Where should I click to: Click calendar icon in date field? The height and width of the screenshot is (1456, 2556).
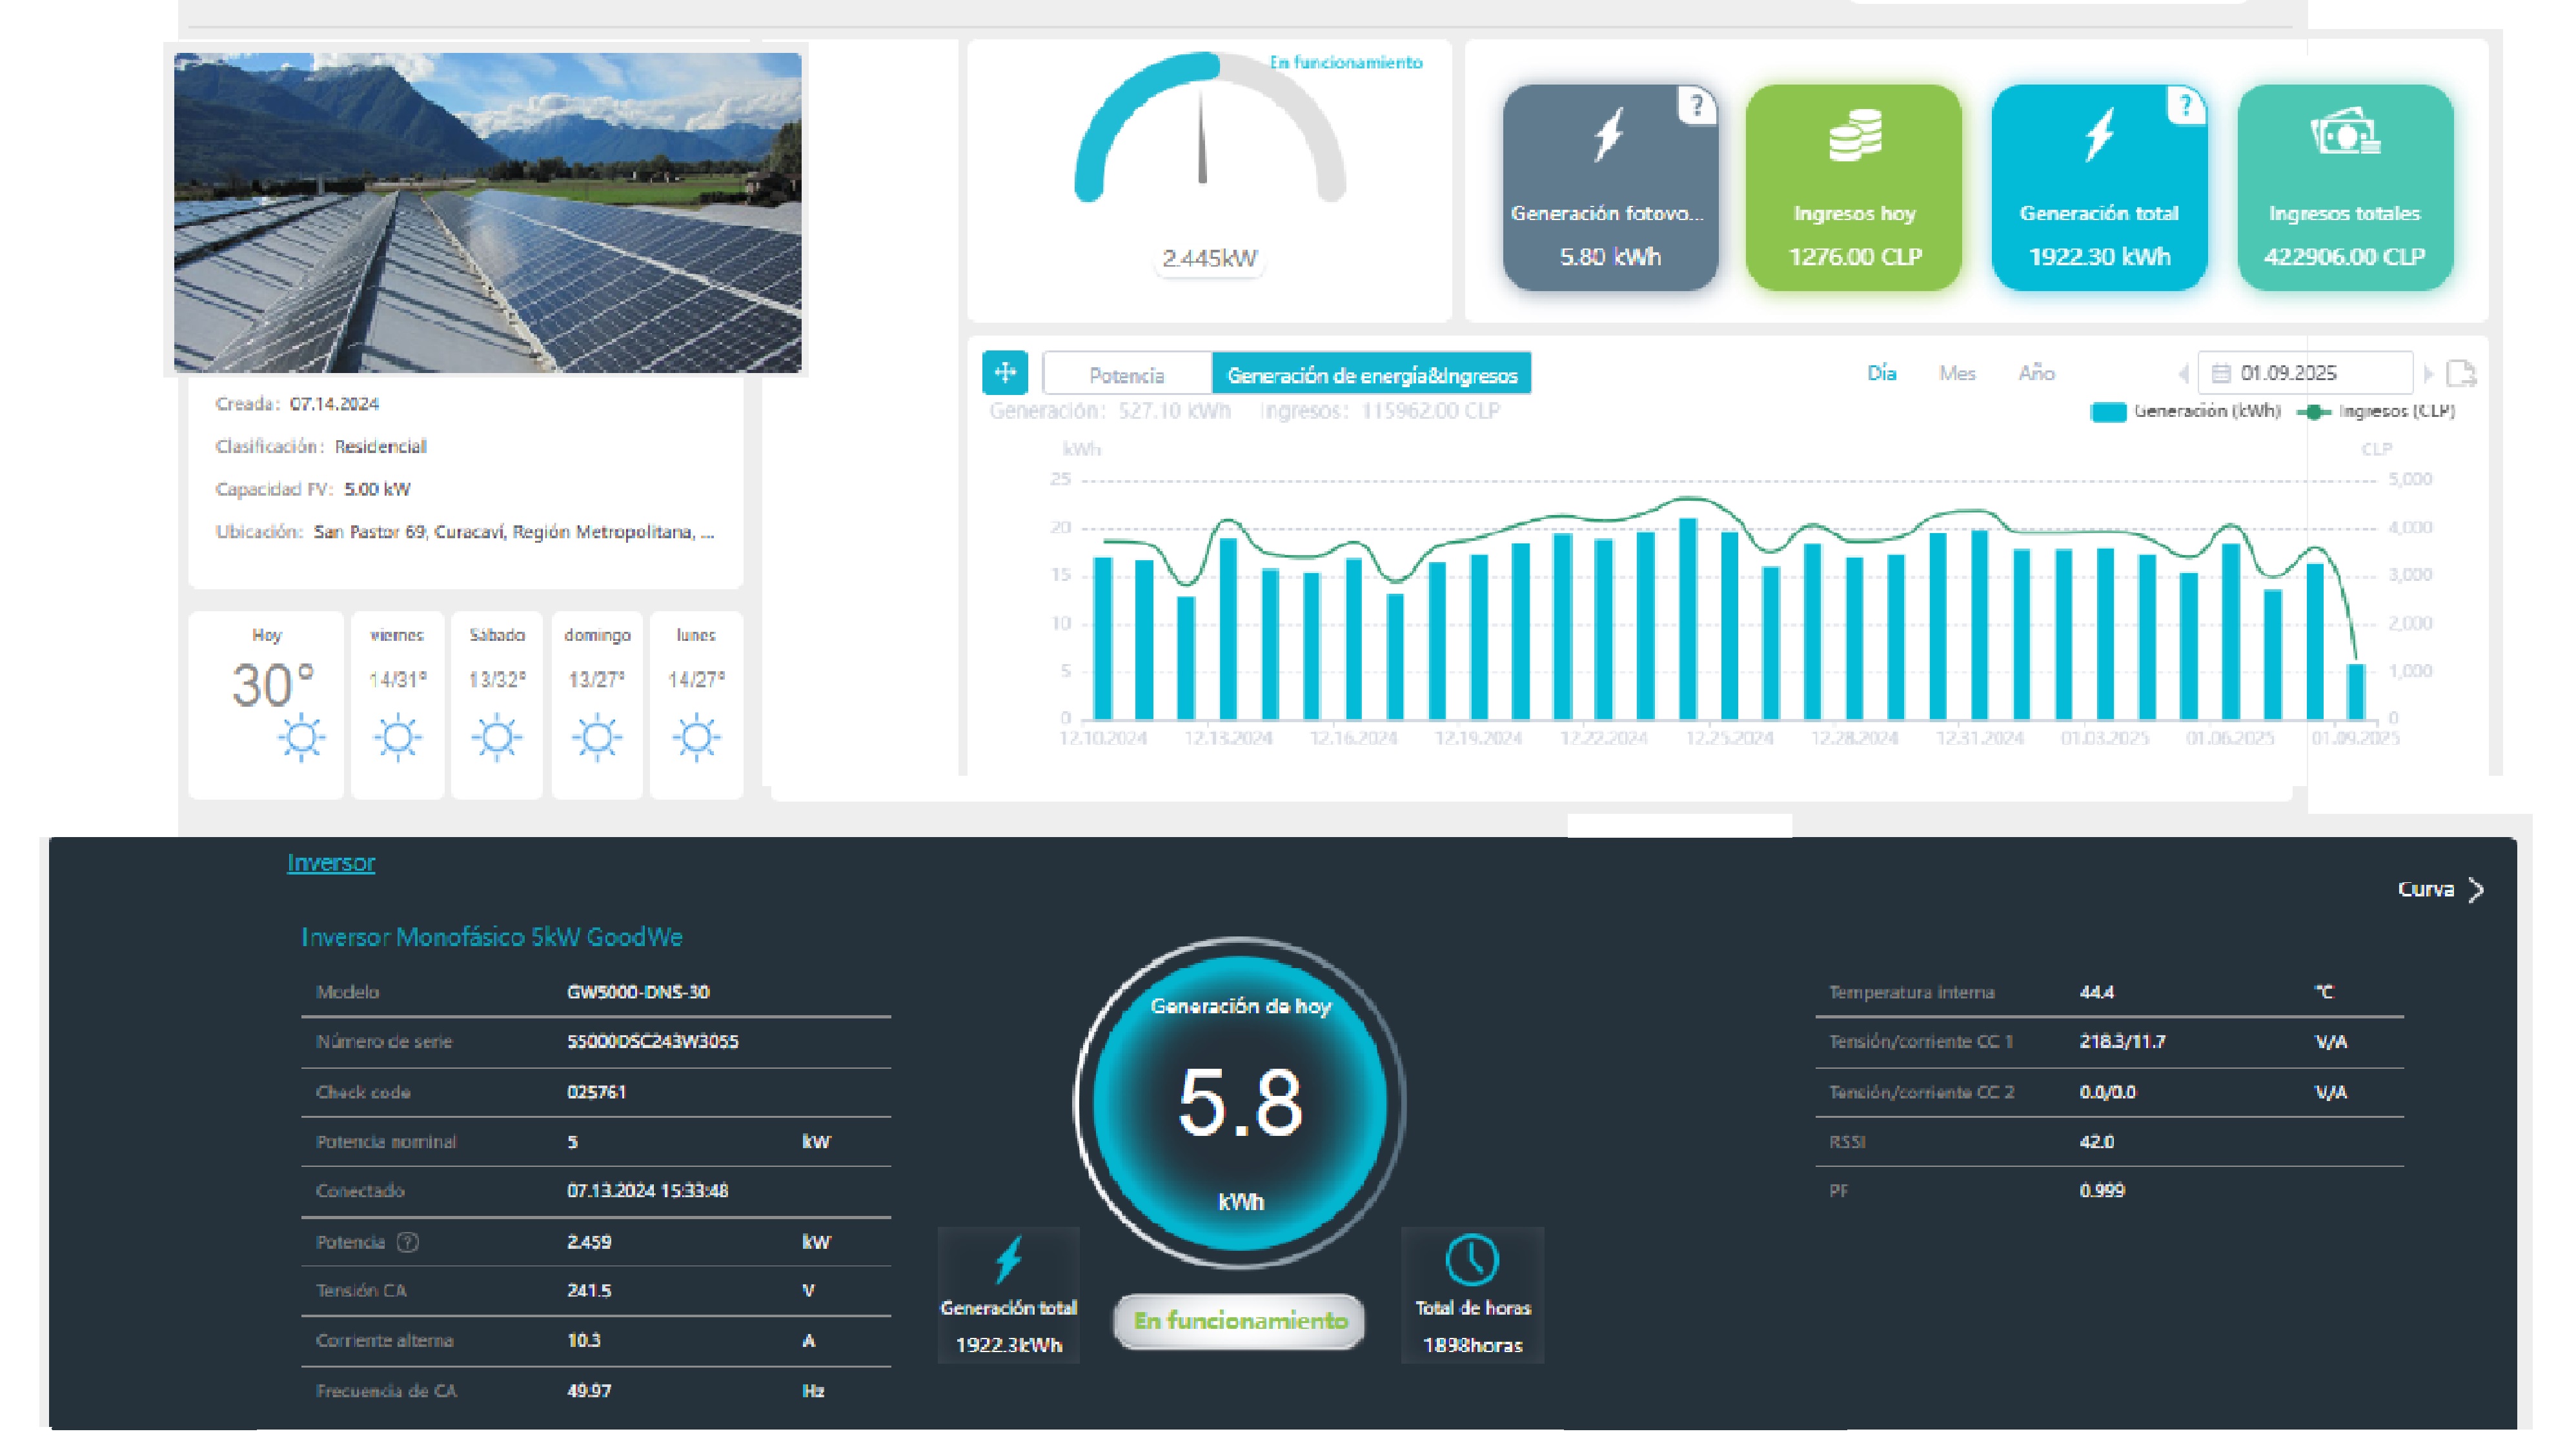tap(2221, 373)
